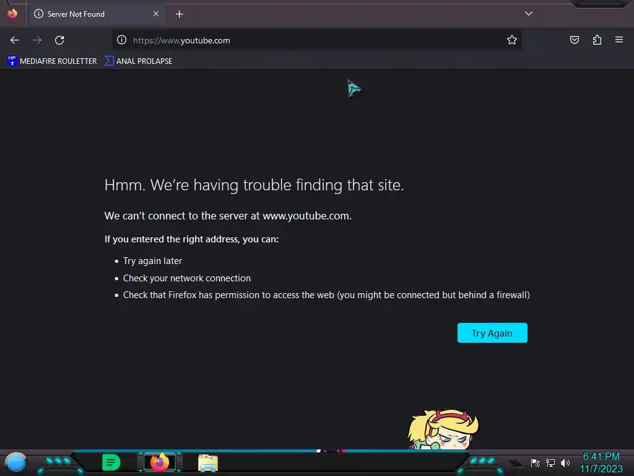Open the volume speaker tray icon
The width and height of the screenshot is (634, 476).
pos(565,462)
